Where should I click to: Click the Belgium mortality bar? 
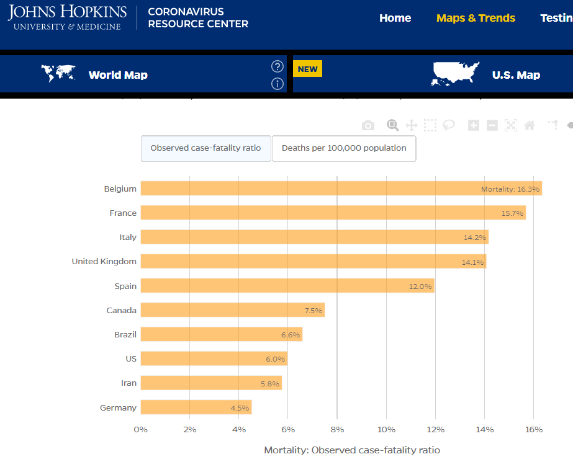click(341, 189)
